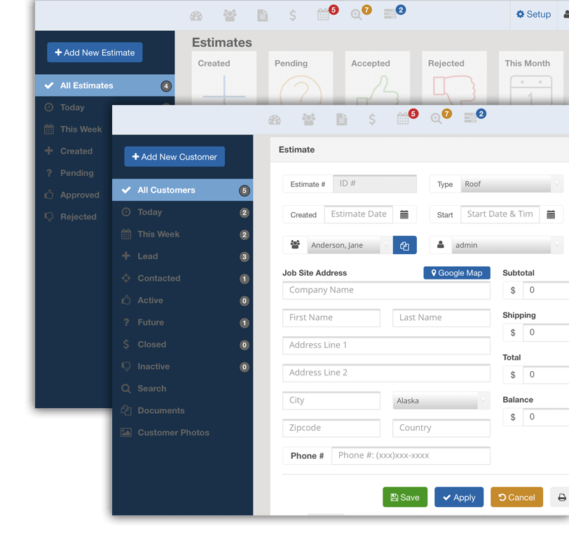569x535 pixels.
Task: Click dashboard gauge icon in back Estimates window
Action: pos(196,15)
